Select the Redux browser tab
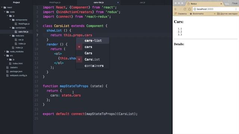 tap(204, 4)
